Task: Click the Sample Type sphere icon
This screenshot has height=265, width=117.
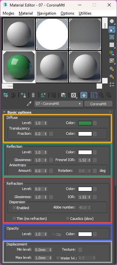Action: (112, 21)
